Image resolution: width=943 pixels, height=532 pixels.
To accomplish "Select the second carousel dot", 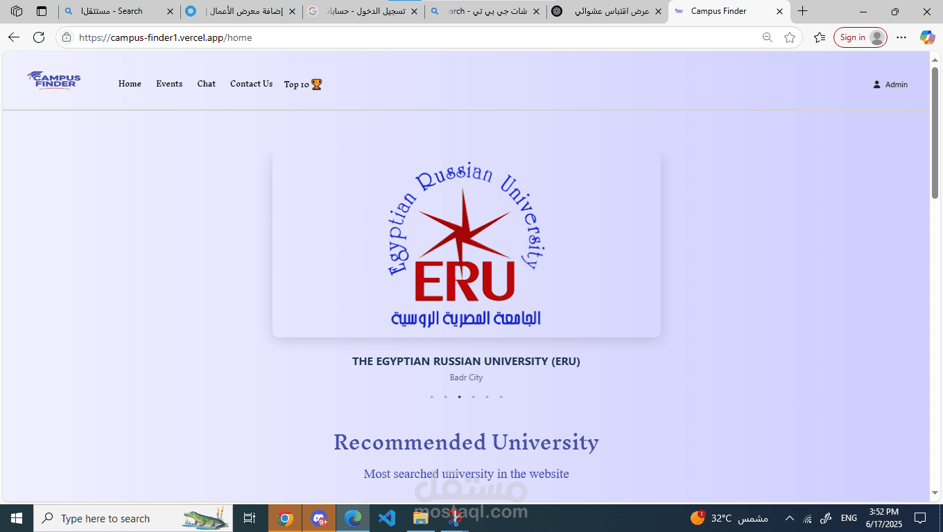I will pos(446,397).
